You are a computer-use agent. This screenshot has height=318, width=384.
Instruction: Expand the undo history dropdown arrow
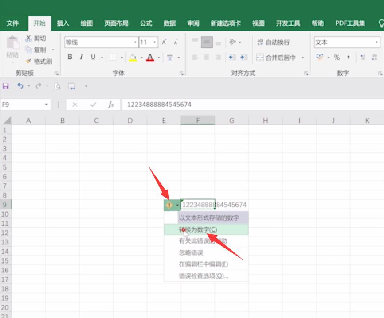point(29,86)
